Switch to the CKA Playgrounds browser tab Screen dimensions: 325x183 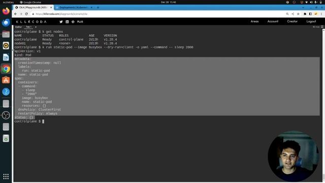(33, 8)
